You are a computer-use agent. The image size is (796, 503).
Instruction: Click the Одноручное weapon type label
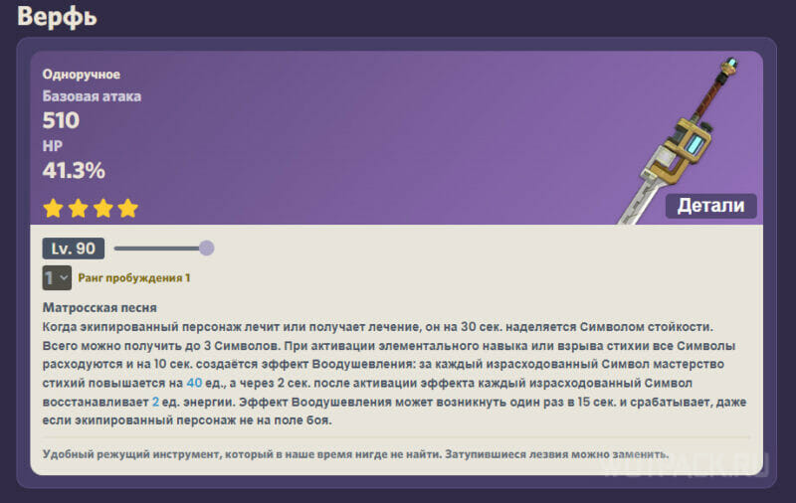pos(82,75)
